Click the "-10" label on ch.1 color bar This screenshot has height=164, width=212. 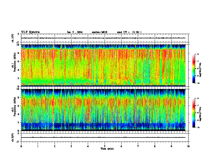pyautogui.click(x=198, y=83)
